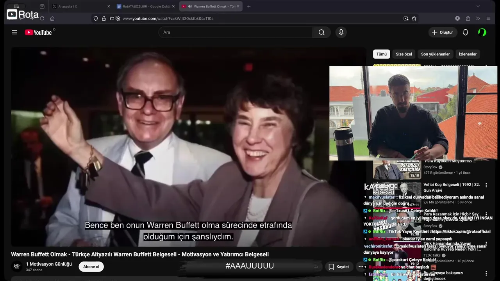Reload the page in browser toolbar
Viewport: 500px width, 281px height.
42,18
